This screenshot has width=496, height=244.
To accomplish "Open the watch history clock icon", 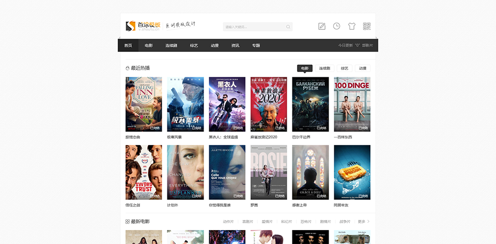I will (x=336, y=26).
